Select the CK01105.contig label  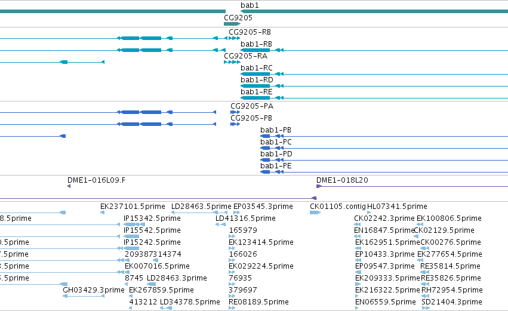pyautogui.click(x=338, y=207)
